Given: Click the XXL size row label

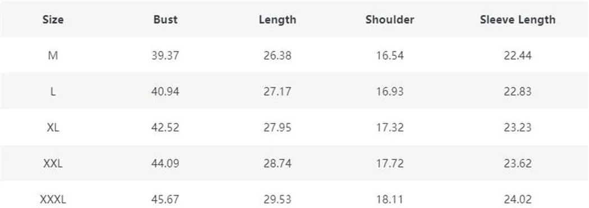Looking at the screenshot, I should click(x=53, y=163).
